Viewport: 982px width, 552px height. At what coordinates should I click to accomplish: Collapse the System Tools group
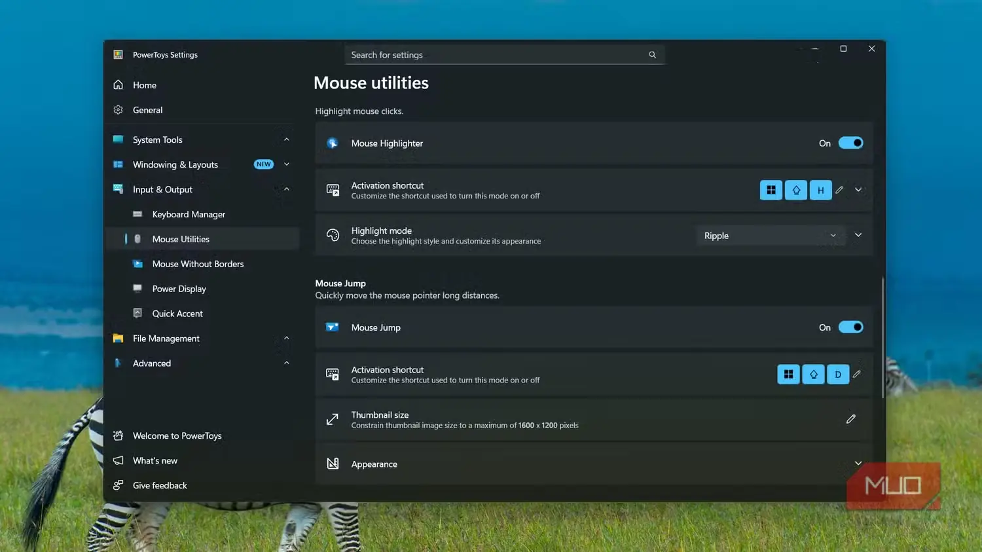(x=287, y=139)
